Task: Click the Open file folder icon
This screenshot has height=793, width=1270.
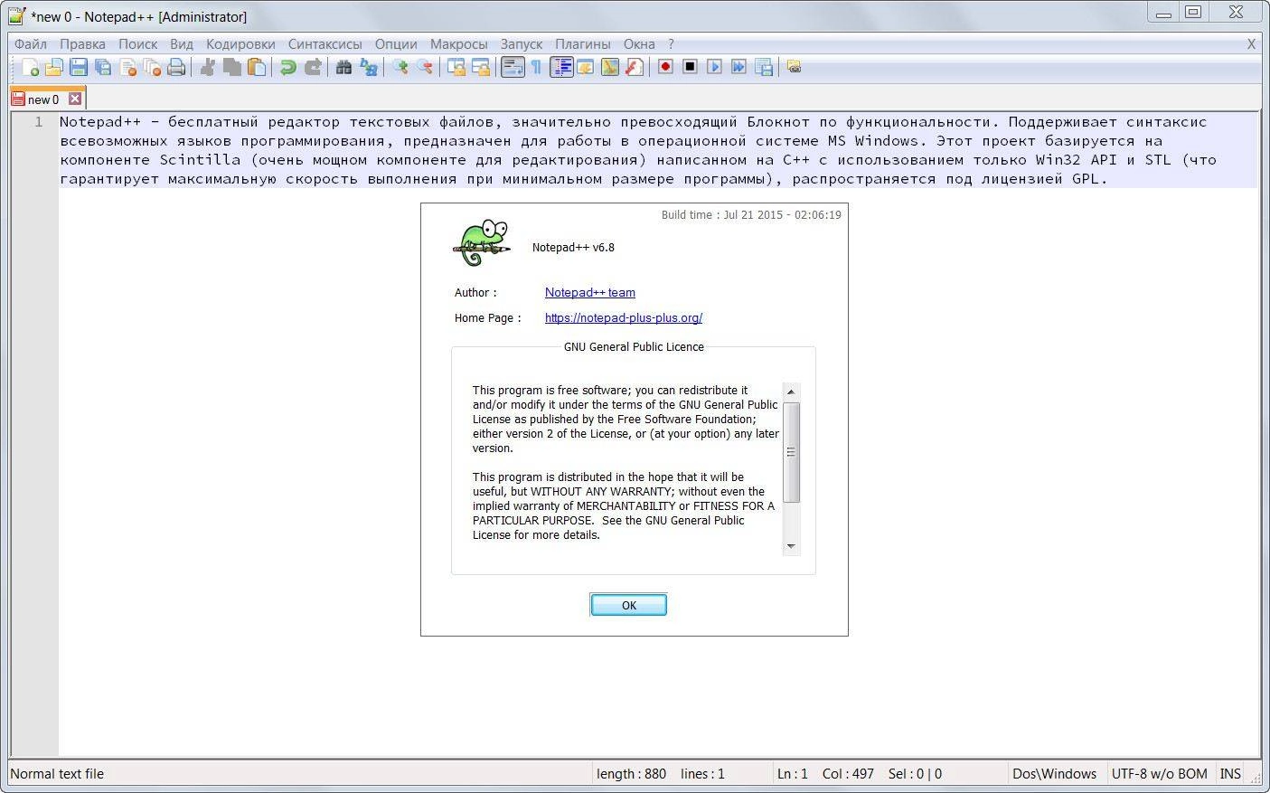Action: (x=54, y=67)
